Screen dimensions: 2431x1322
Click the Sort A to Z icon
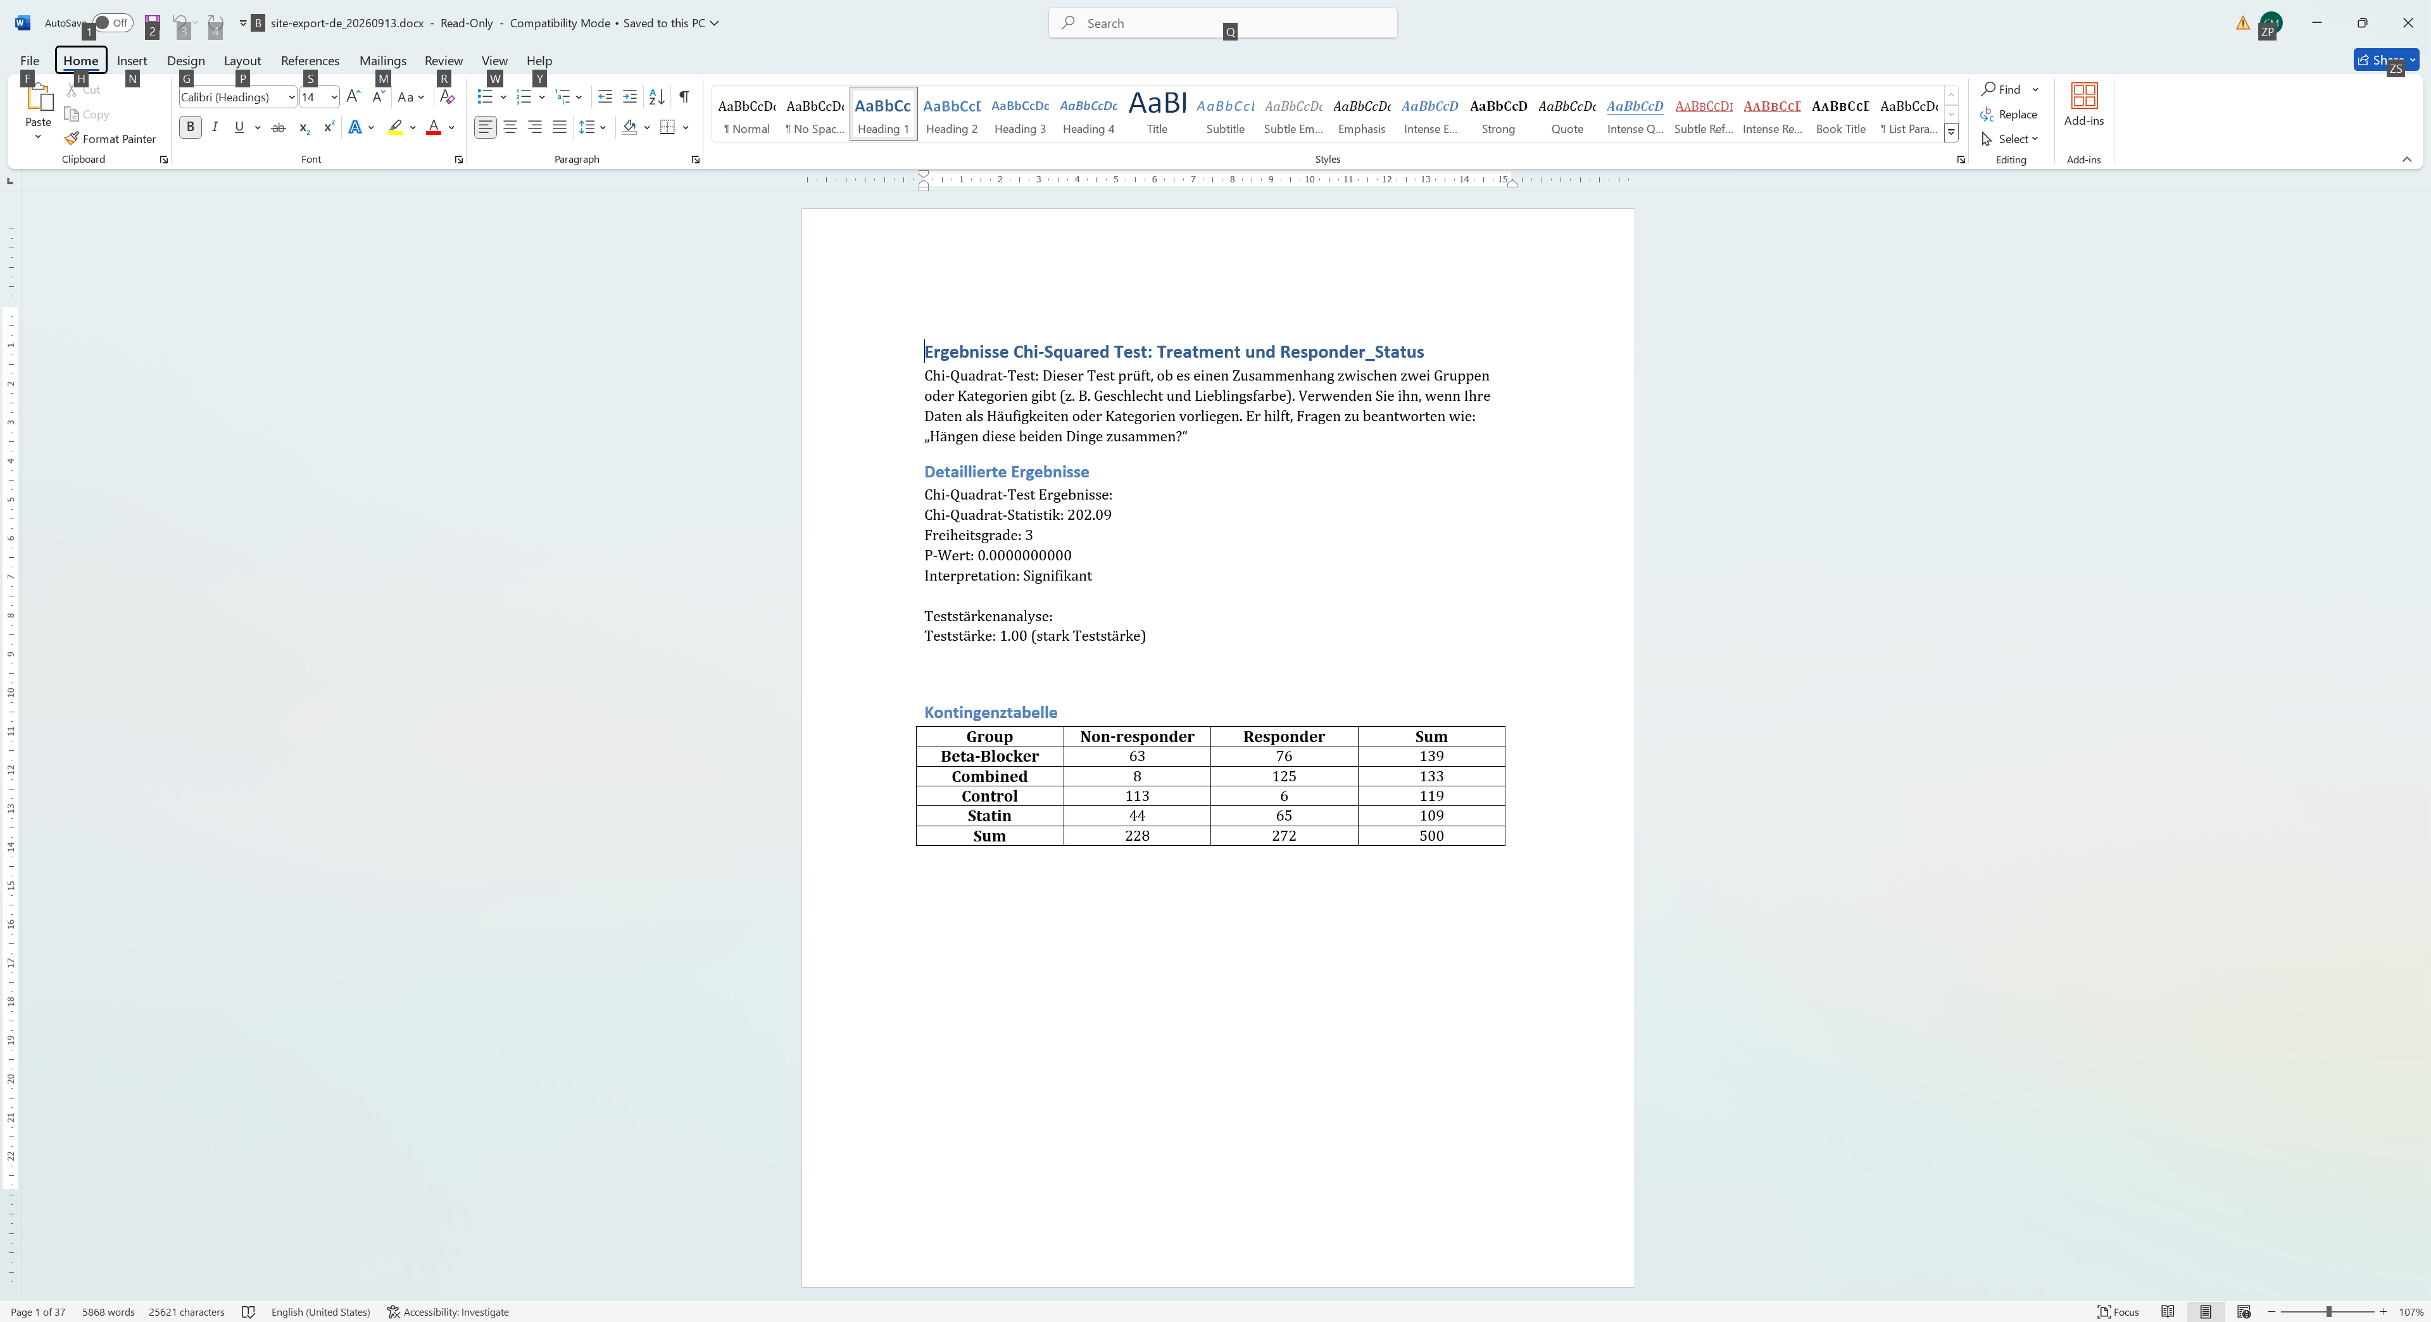tap(657, 96)
